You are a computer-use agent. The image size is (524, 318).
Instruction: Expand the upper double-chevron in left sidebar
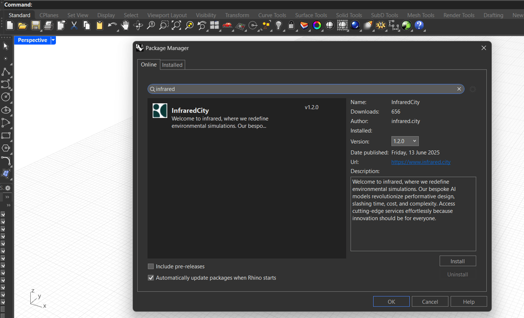[7, 197]
